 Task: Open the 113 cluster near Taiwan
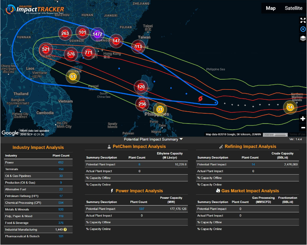(138, 47)
